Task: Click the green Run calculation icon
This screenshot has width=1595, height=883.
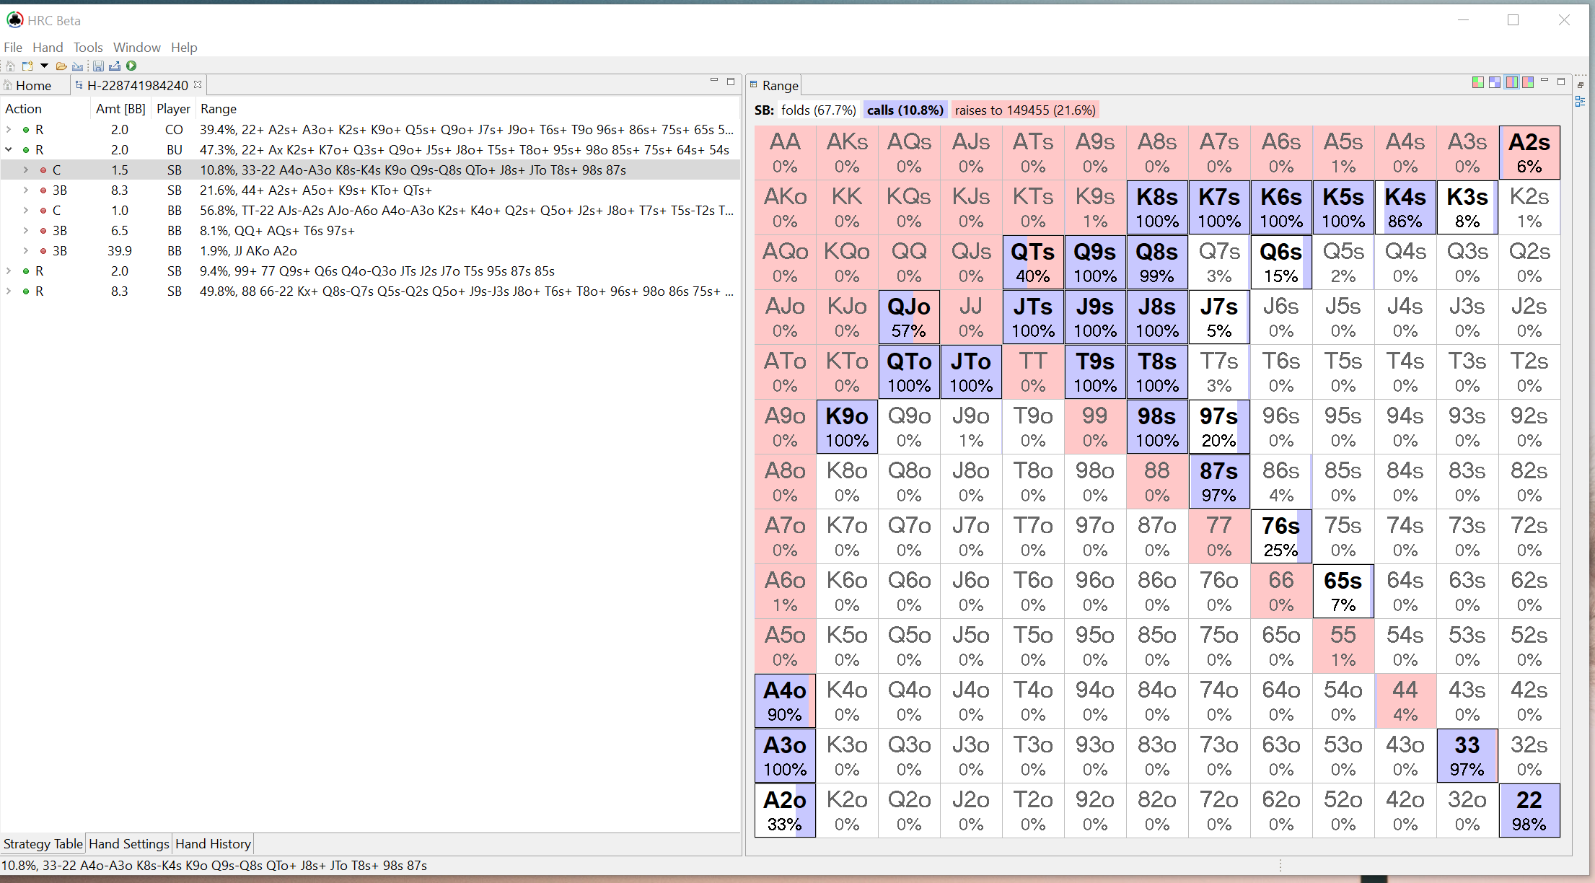Action: (131, 66)
